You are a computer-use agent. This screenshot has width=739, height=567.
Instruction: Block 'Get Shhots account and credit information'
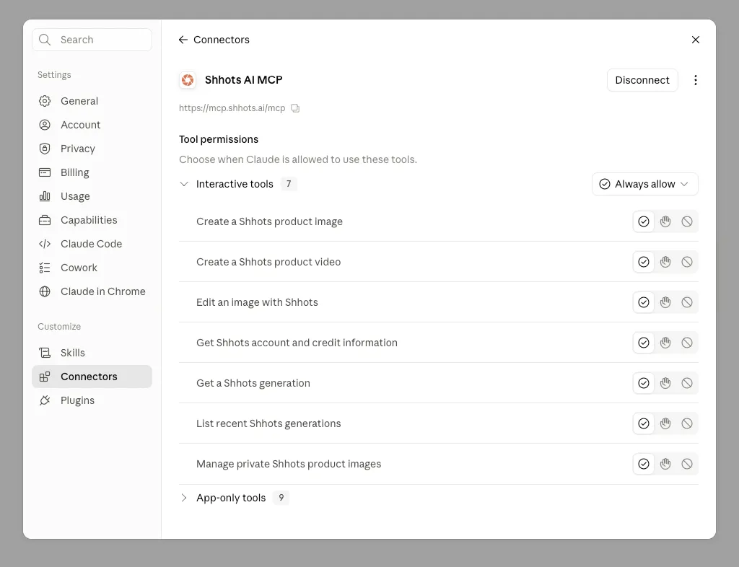[x=687, y=343]
